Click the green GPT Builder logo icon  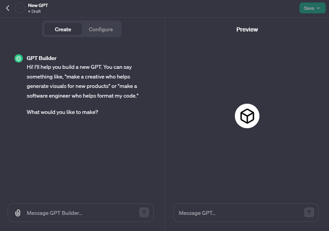click(19, 58)
